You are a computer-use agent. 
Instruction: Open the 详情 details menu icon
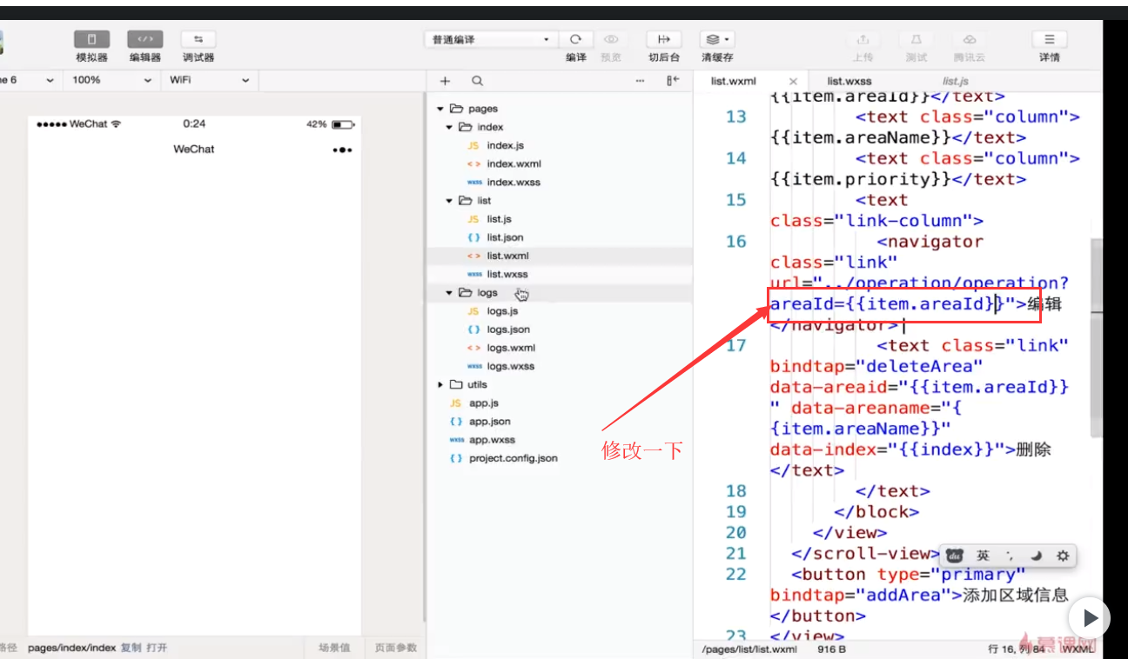click(1050, 39)
